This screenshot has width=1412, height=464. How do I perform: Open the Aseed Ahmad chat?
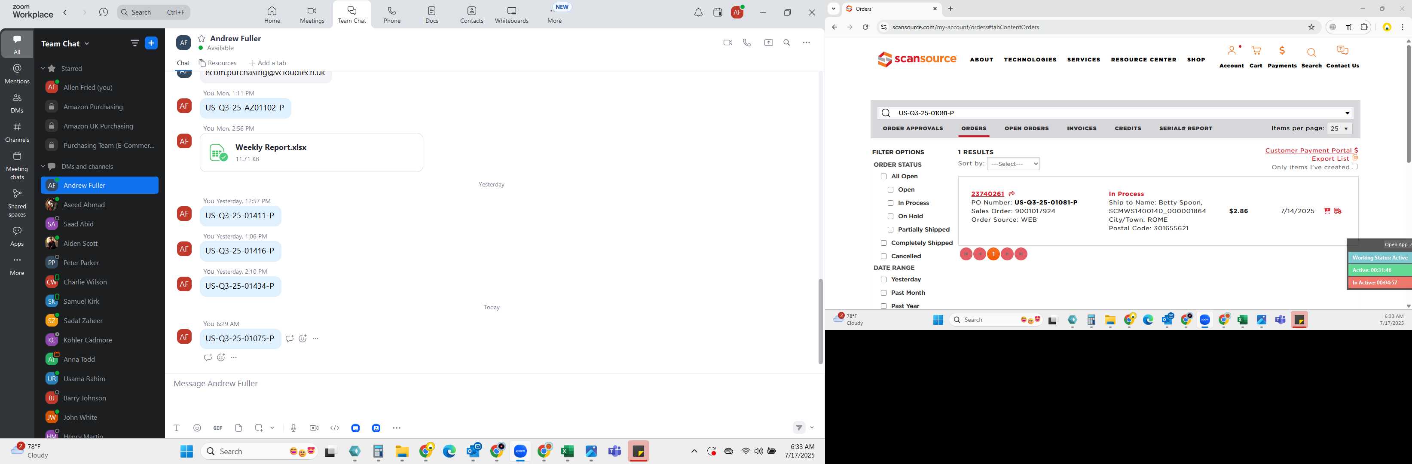tap(99, 205)
